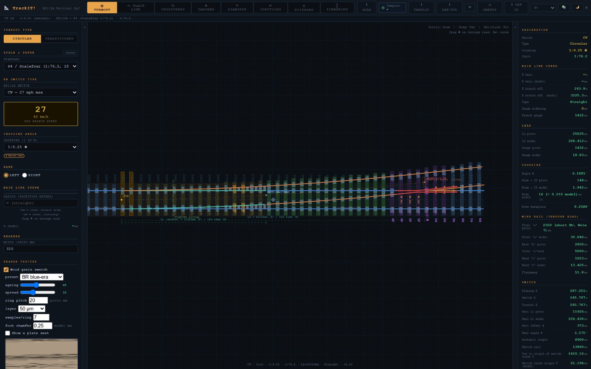
Task: Click the Natural lead badge
Action: coord(14,156)
